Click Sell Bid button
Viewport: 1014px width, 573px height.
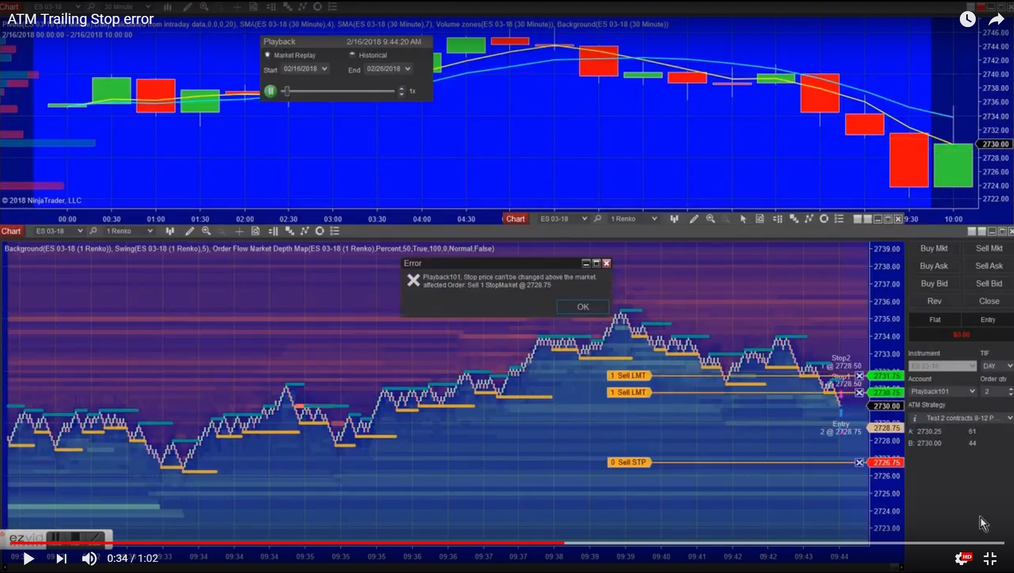(989, 283)
